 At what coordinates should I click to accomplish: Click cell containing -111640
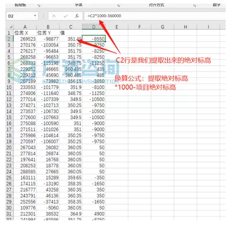48,93
